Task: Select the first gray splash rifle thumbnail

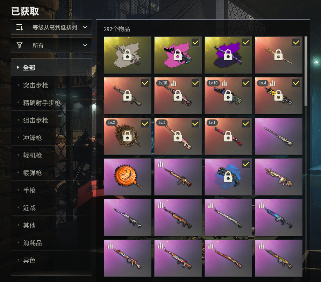Action: [128, 55]
